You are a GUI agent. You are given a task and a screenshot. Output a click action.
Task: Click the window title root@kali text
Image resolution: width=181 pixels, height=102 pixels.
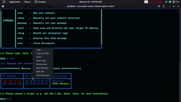[90, 6]
